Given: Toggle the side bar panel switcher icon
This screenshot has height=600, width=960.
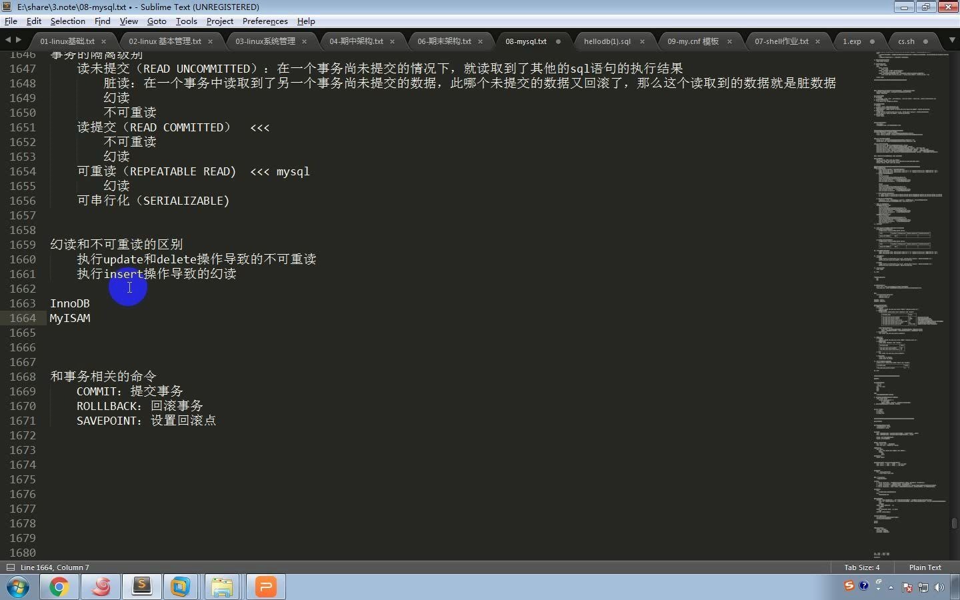Looking at the screenshot, I should [10, 567].
